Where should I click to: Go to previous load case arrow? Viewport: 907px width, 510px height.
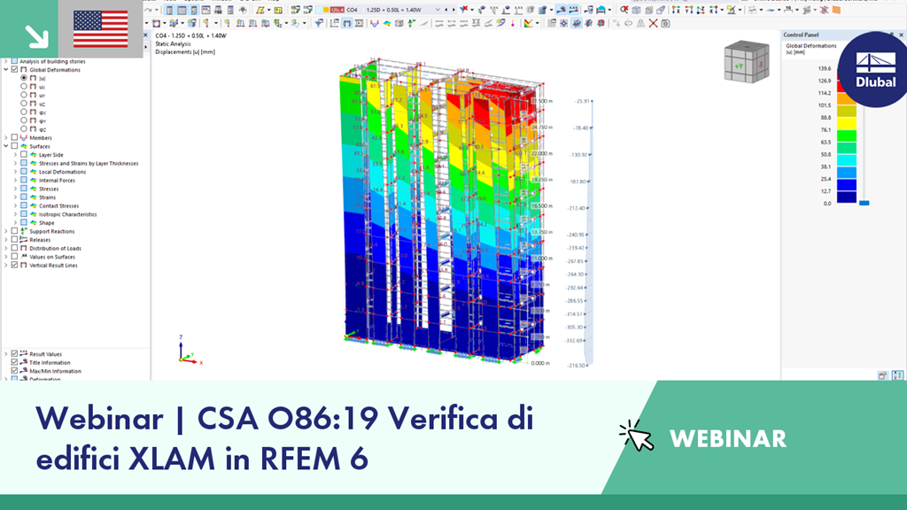pos(446,10)
